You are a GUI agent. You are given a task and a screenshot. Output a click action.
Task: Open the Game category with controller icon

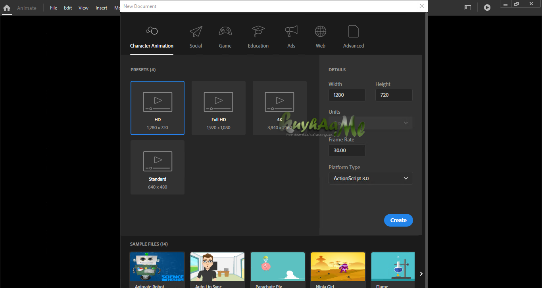tap(225, 32)
